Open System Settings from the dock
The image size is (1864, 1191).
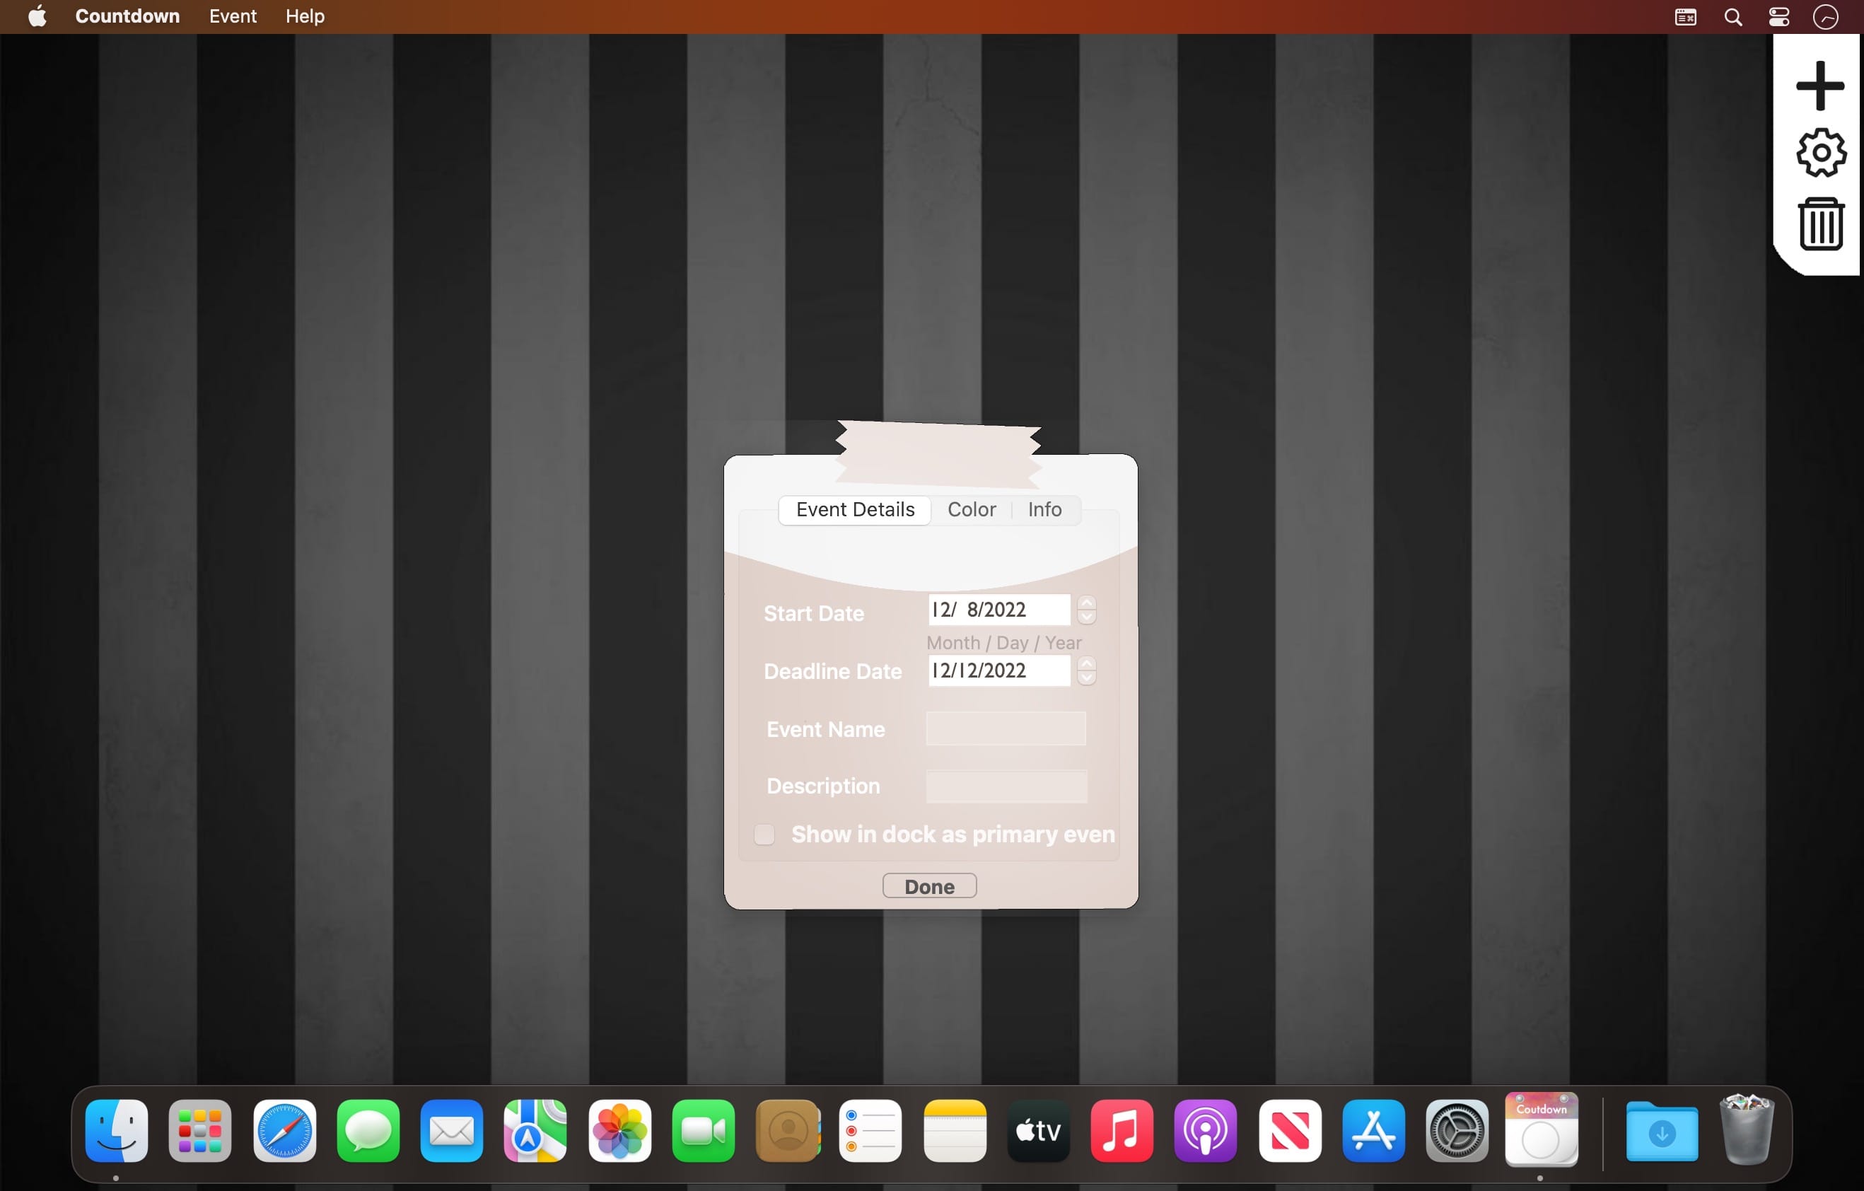point(1457,1131)
